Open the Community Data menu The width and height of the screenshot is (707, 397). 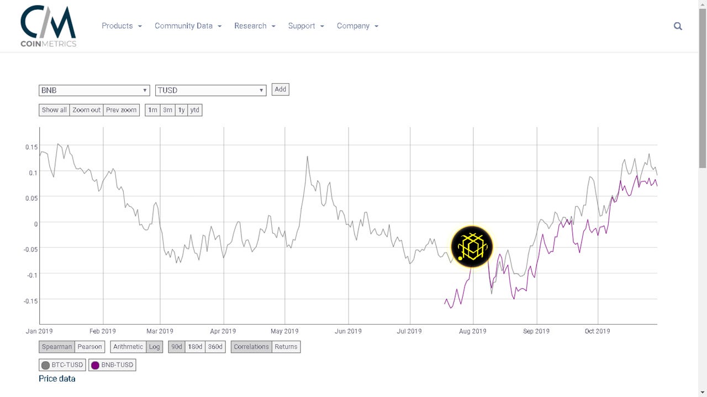point(188,26)
